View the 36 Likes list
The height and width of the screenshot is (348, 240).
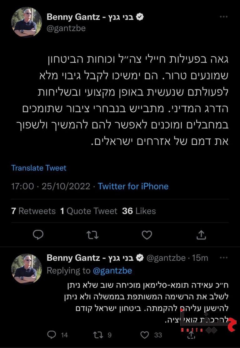tap(139, 211)
